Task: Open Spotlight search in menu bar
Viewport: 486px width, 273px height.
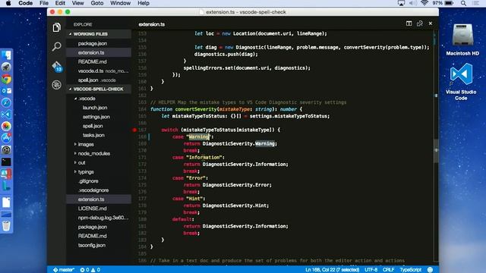Action: (x=463, y=3)
